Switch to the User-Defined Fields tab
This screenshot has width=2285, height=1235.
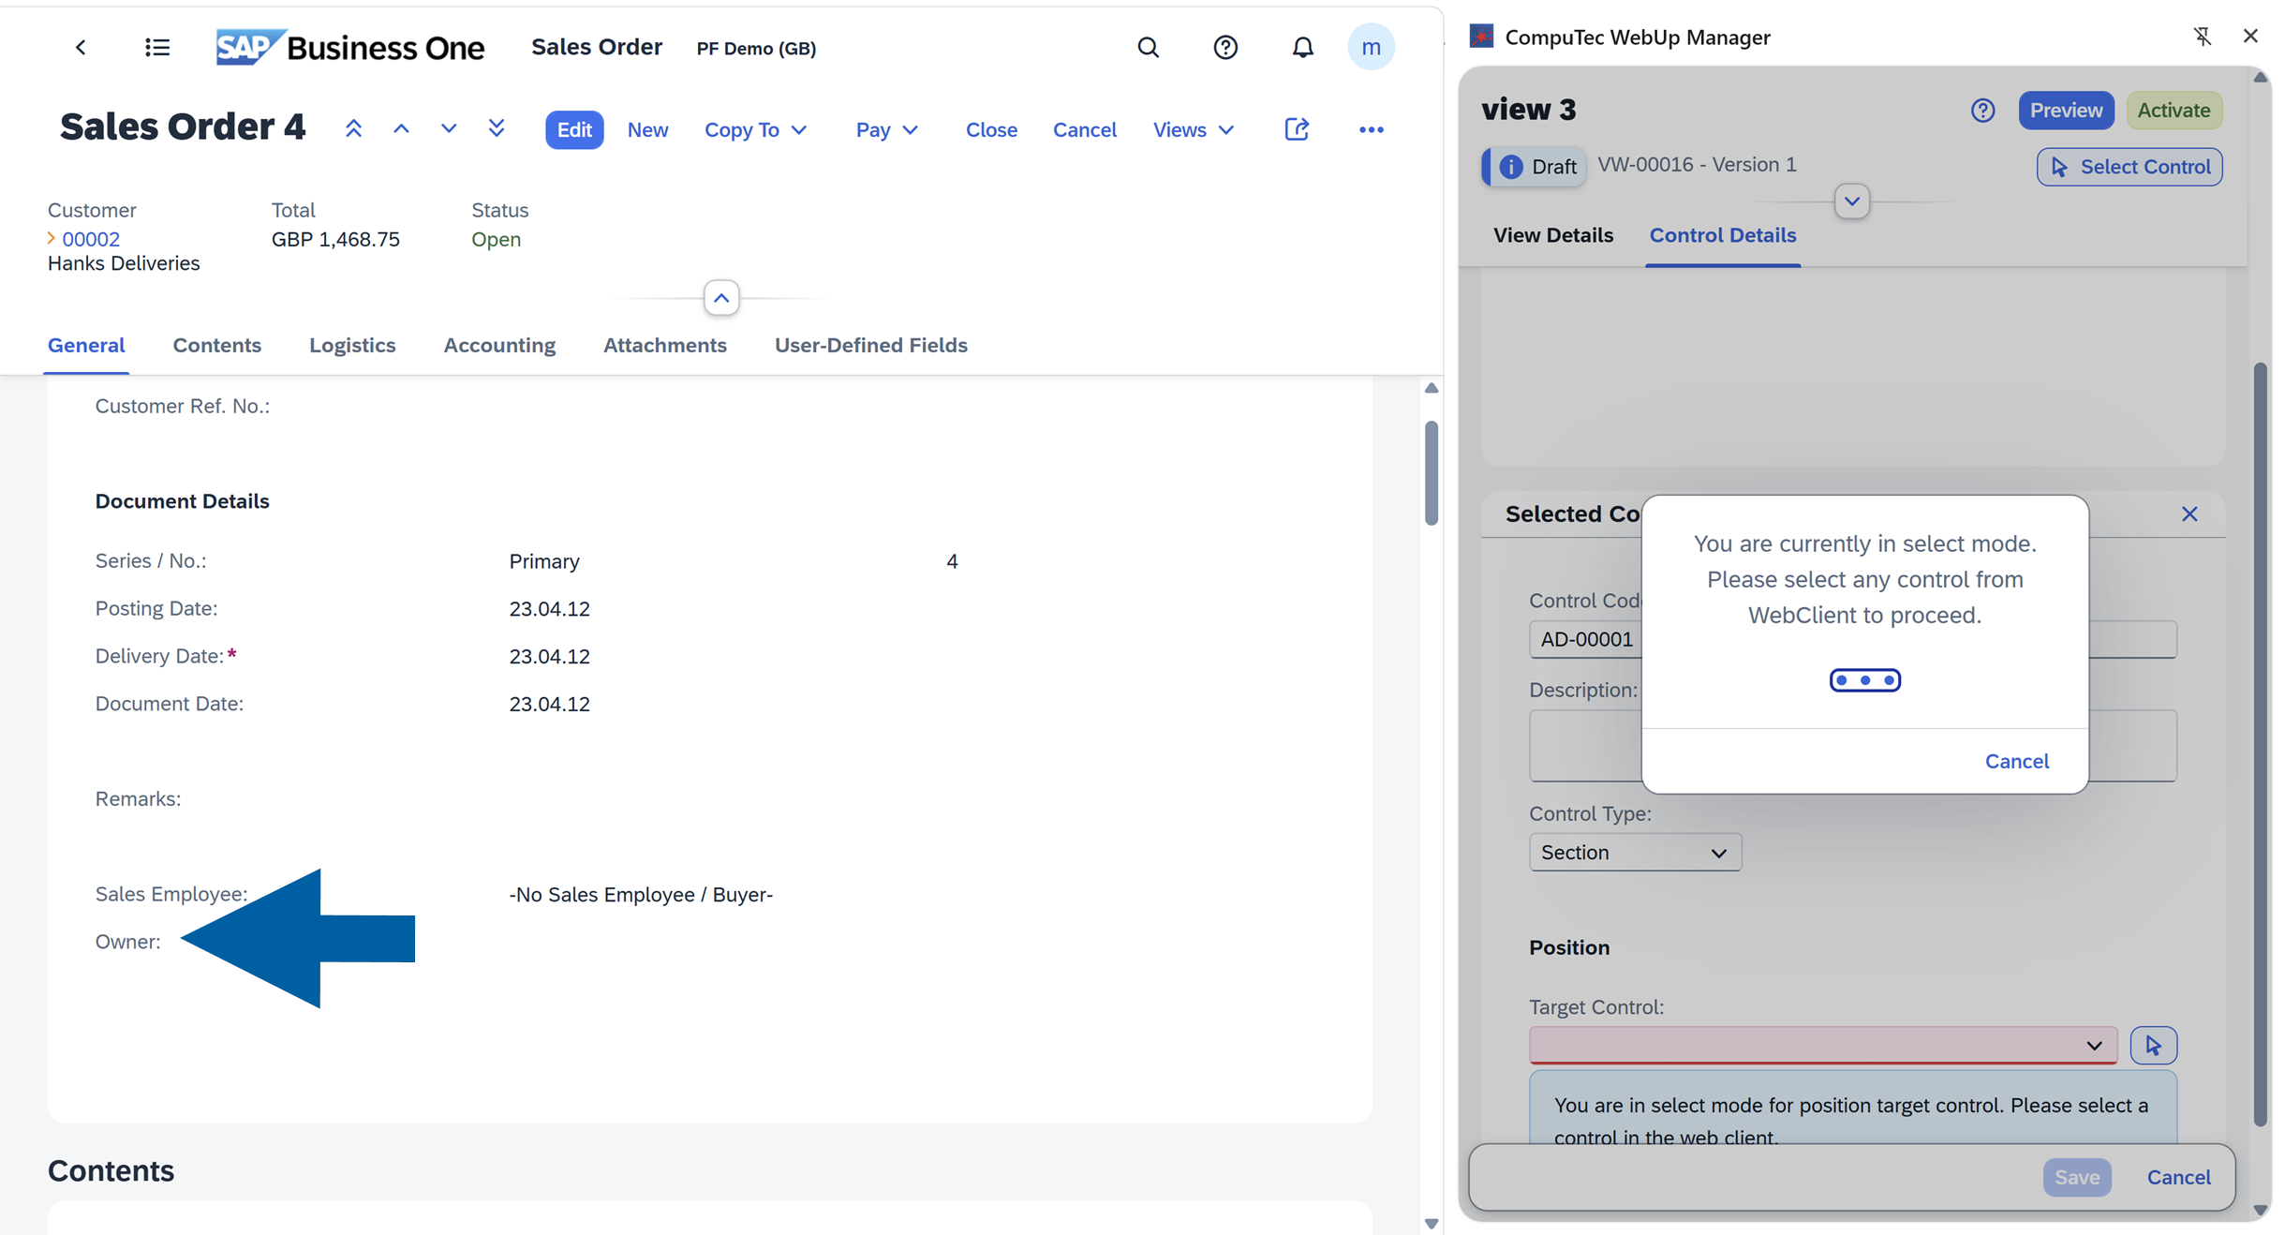coord(870,345)
